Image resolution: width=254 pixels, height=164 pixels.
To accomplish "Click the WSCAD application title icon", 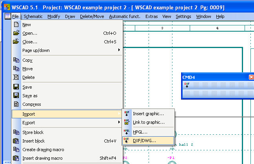I will (x=7, y=7).
